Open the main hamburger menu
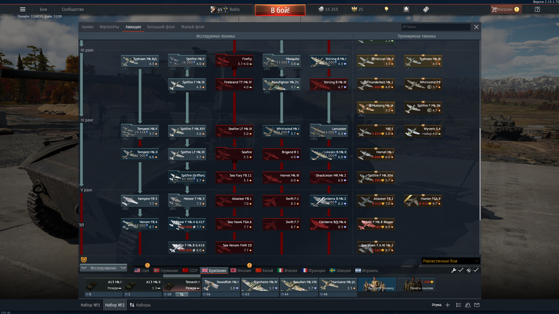Image resolution: width=559 pixels, height=314 pixels. point(23,9)
